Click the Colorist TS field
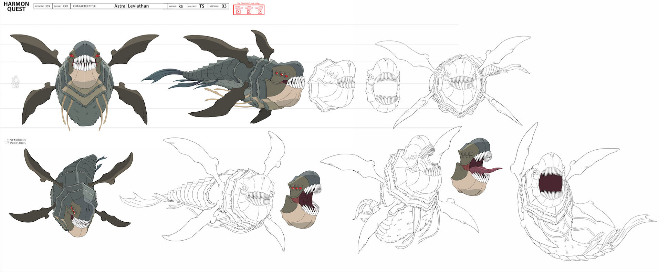 click(x=197, y=6)
